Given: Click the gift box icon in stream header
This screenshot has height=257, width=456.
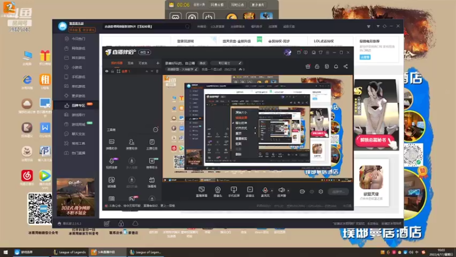Looking at the screenshot, I should 308,66.
